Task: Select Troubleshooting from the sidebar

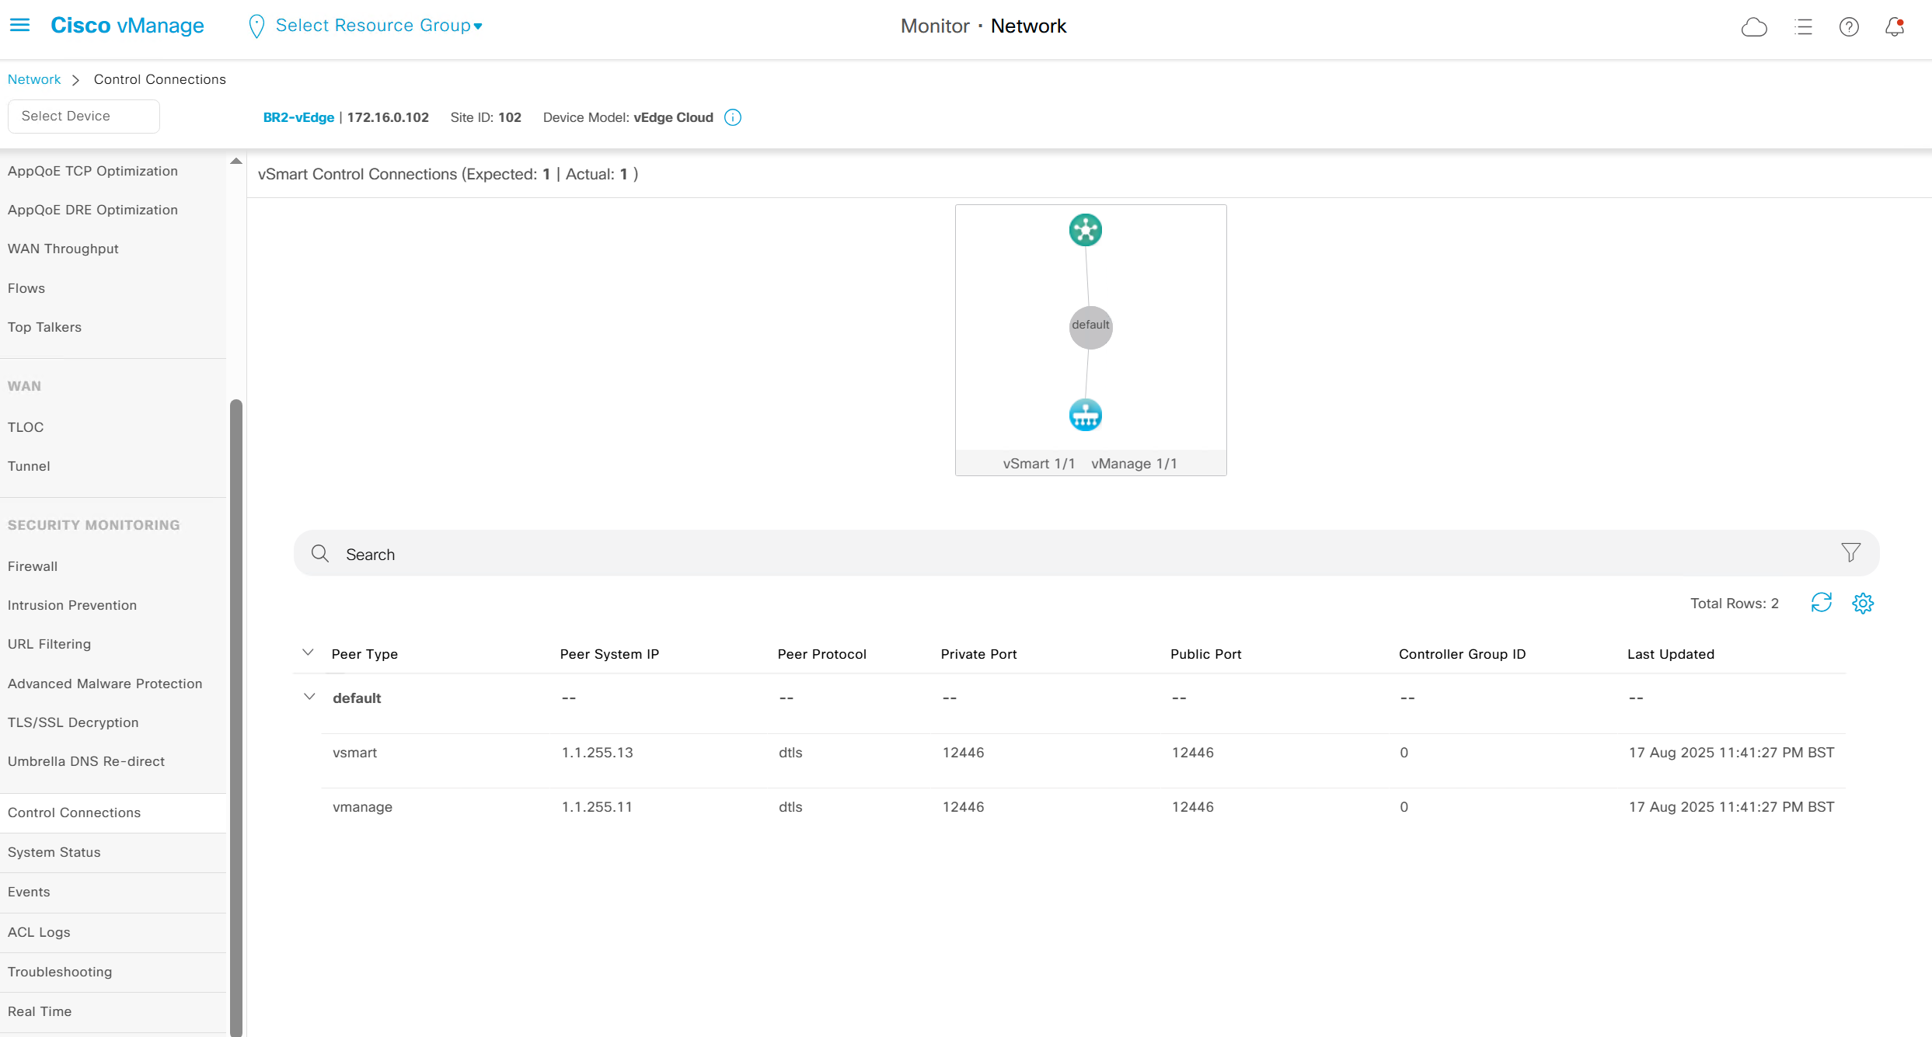Action: coord(60,972)
